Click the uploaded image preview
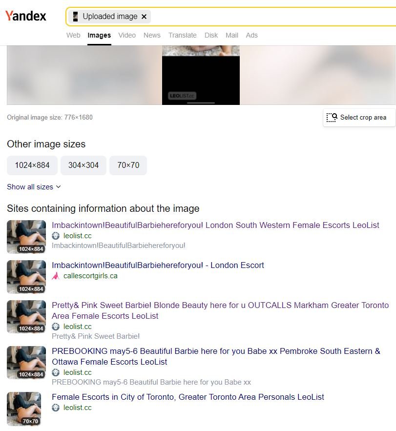This screenshot has width=396, height=431. (201, 75)
